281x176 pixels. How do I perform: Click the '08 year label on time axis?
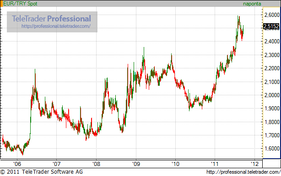[x=96, y=164]
